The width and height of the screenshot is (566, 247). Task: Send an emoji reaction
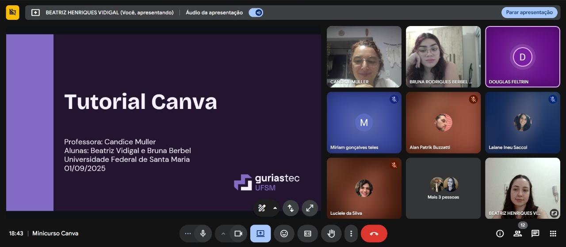(x=284, y=233)
